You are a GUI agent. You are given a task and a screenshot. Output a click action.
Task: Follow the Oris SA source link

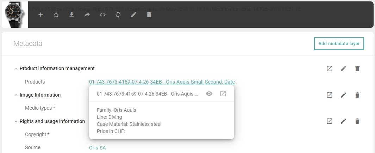pos(97,148)
